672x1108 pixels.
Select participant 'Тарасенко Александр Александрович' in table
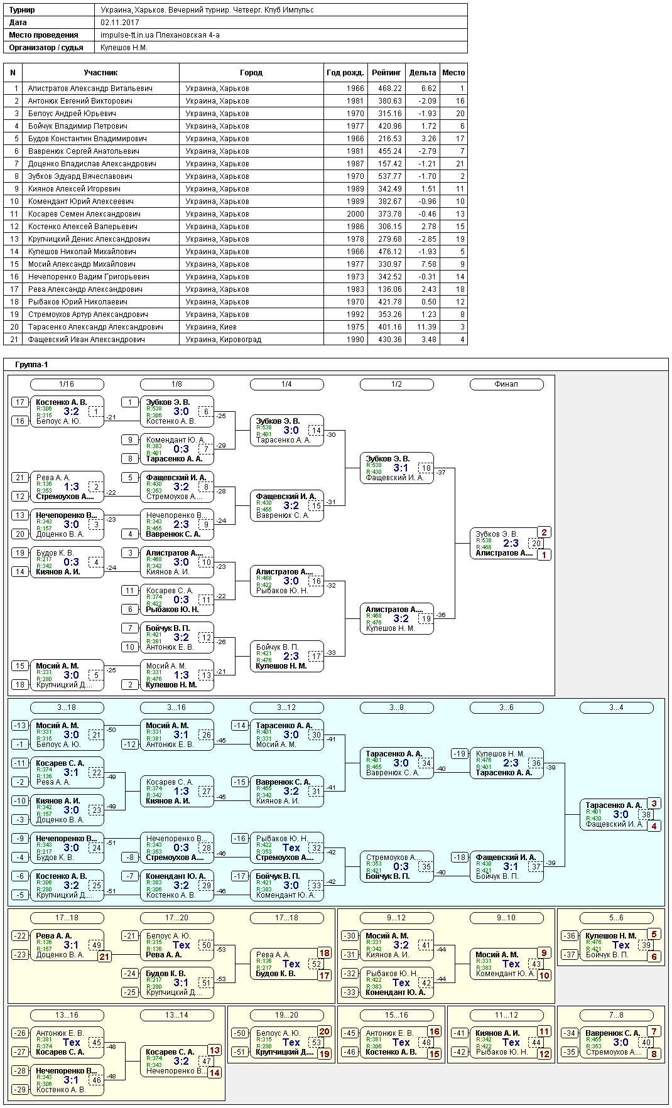coord(95,327)
